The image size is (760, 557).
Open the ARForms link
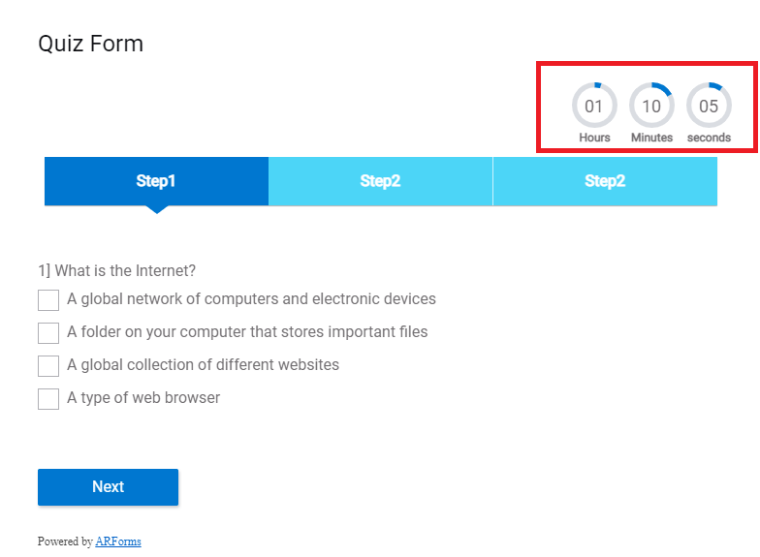pos(118,542)
